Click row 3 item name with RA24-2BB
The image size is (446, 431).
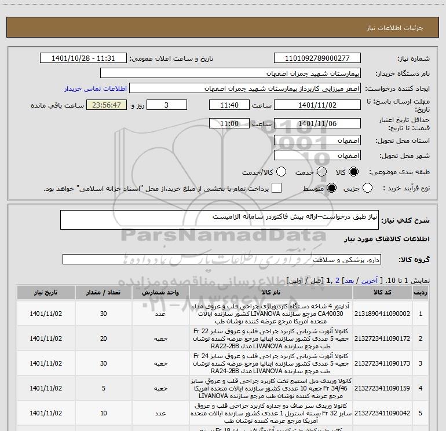pos(271,363)
